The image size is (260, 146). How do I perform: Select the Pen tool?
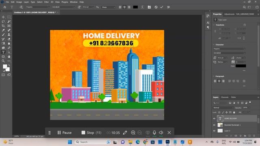9,48
